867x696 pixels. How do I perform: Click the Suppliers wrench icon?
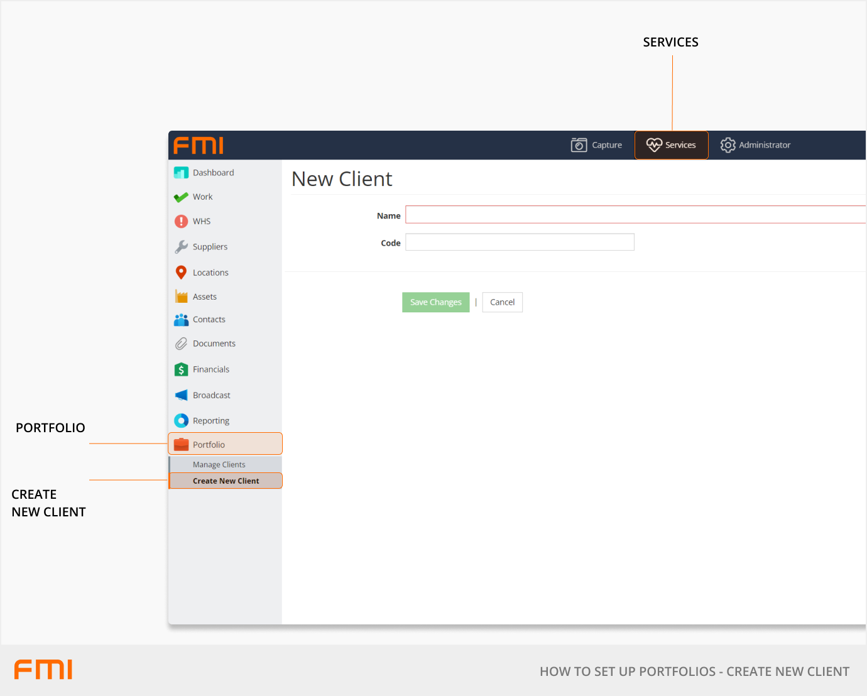(x=181, y=247)
